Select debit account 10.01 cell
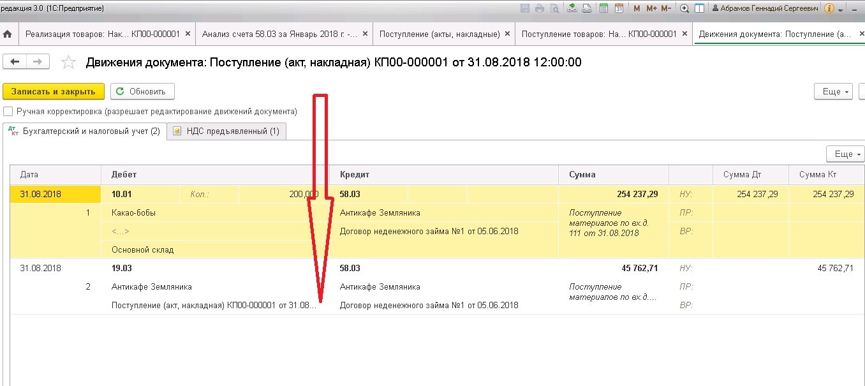865x386 pixels. [140, 194]
